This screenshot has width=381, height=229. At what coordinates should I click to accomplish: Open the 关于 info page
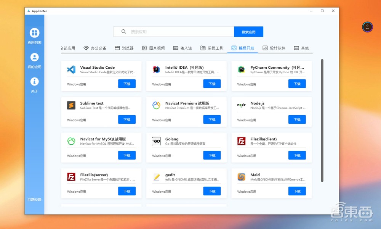[34, 85]
